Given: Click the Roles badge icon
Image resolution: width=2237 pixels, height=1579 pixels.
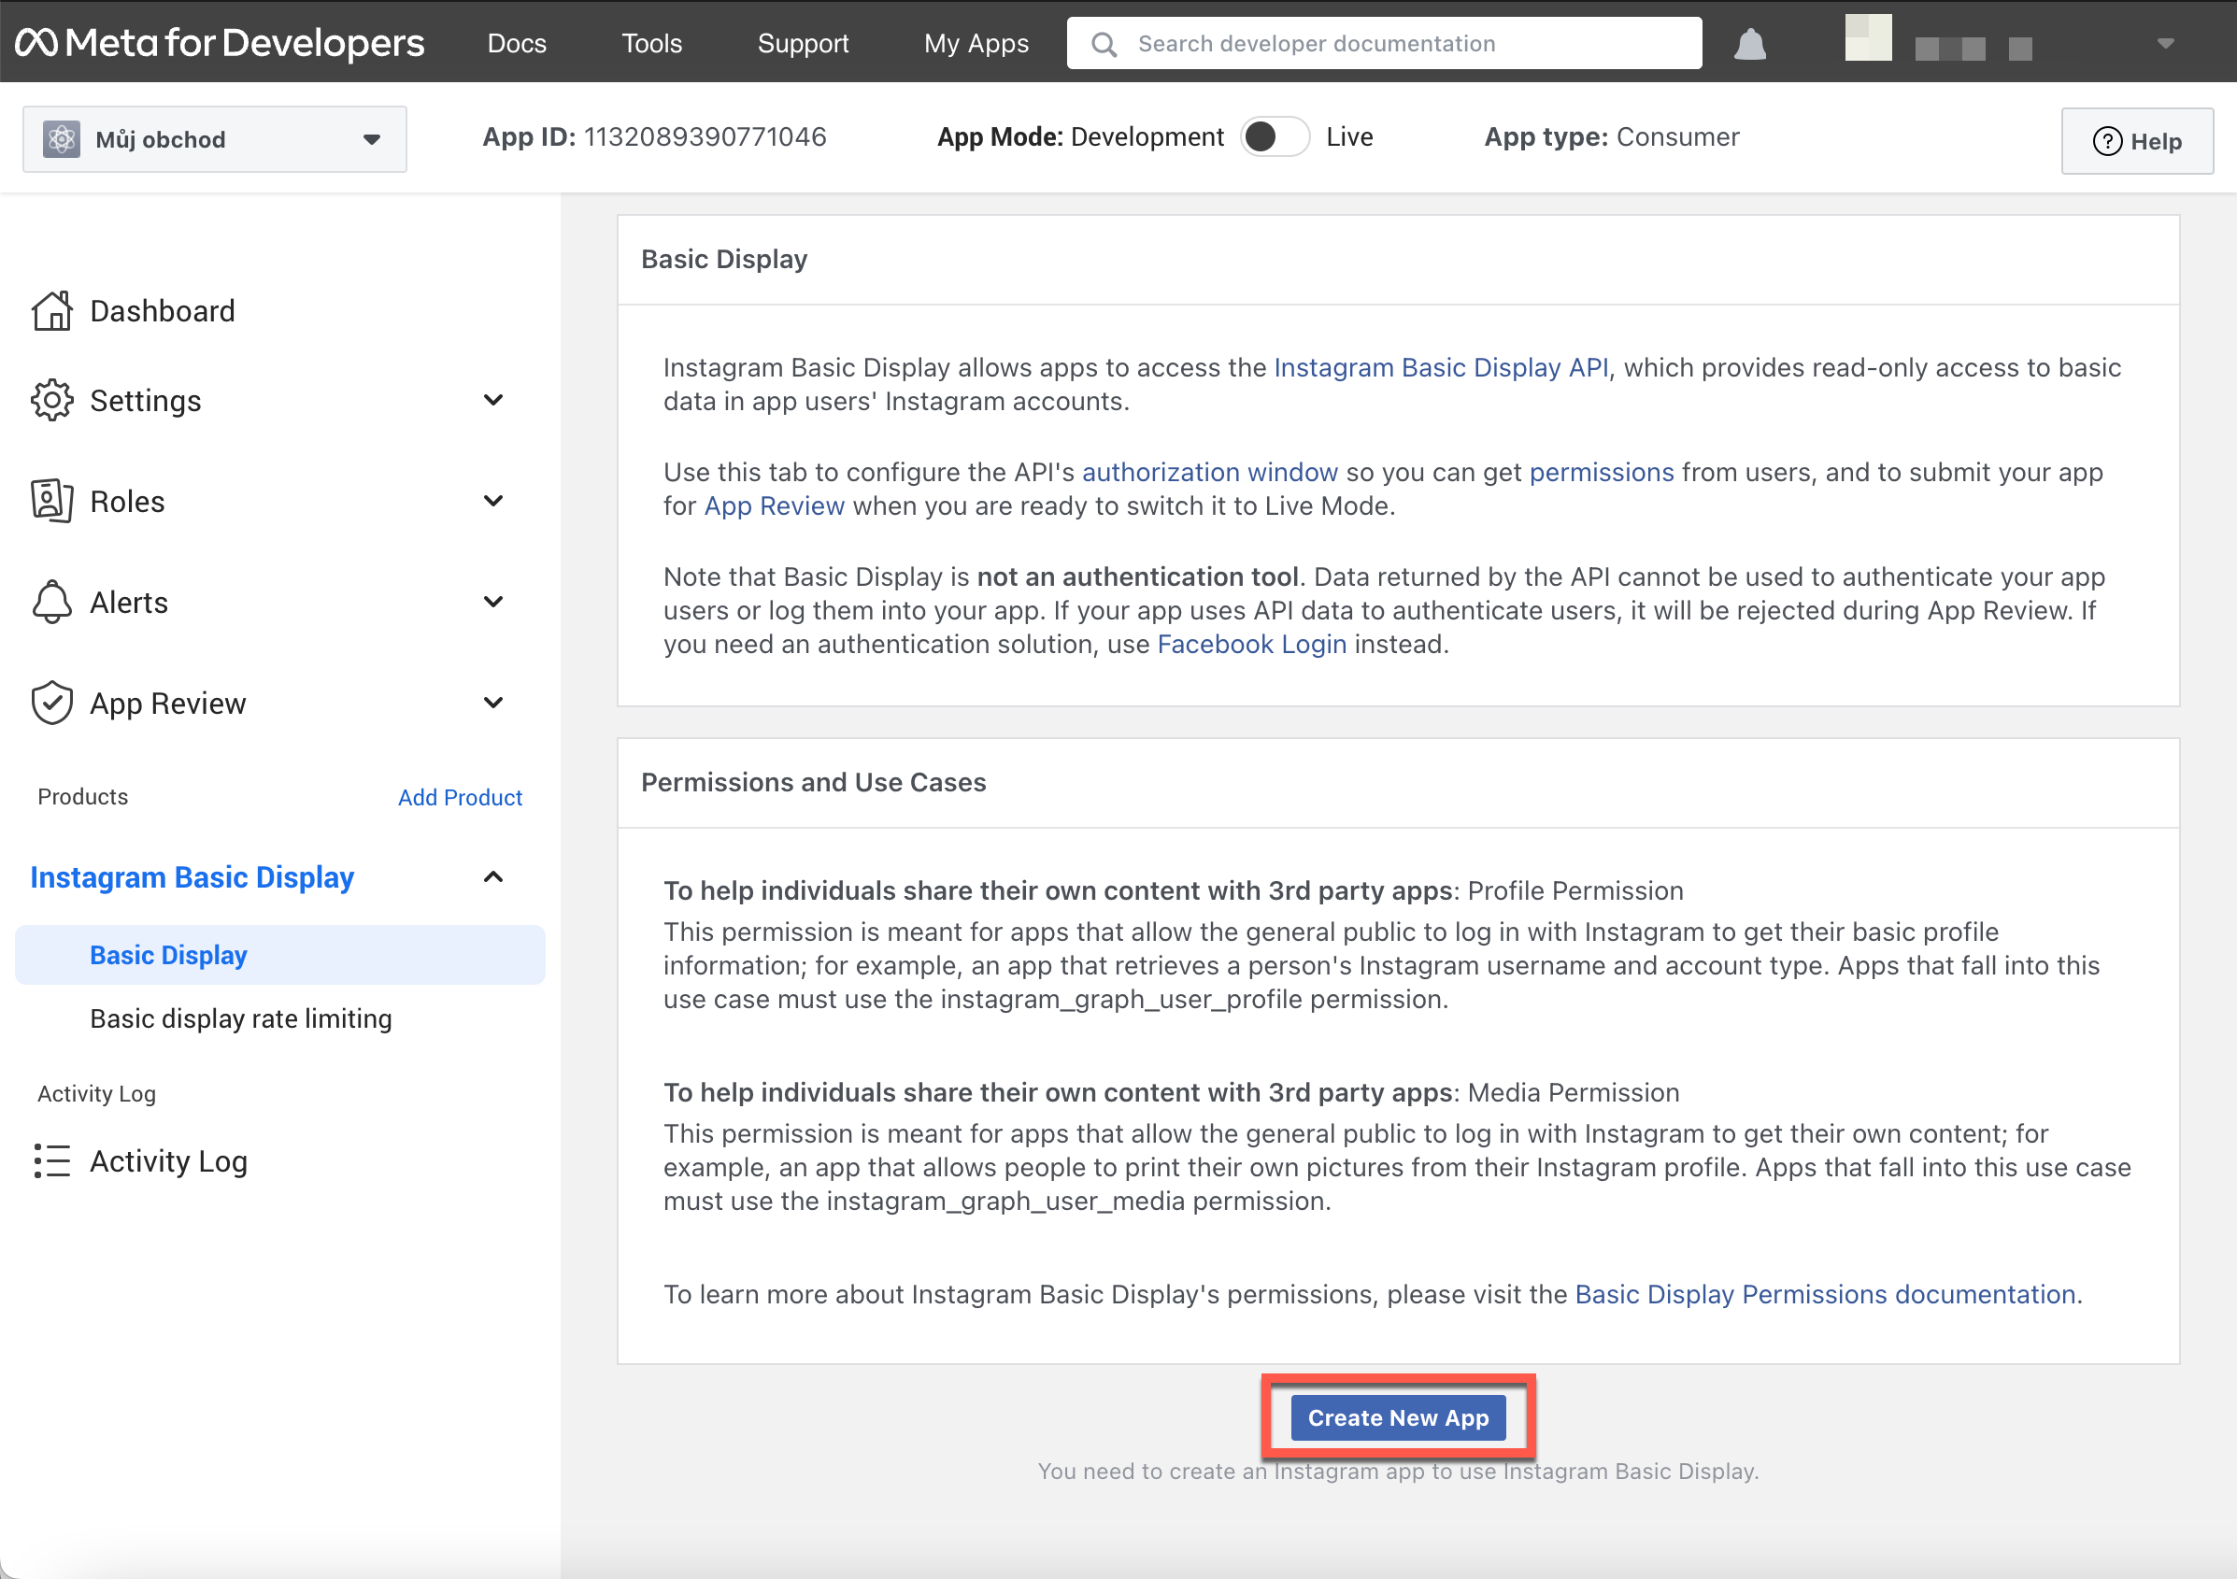Looking at the screenshot, I should (51, 502).
